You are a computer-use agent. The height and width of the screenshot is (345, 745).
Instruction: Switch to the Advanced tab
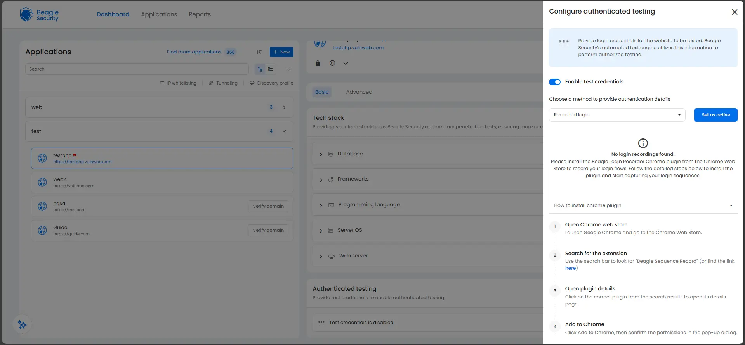pyautogui.click(x=359, y=92)
